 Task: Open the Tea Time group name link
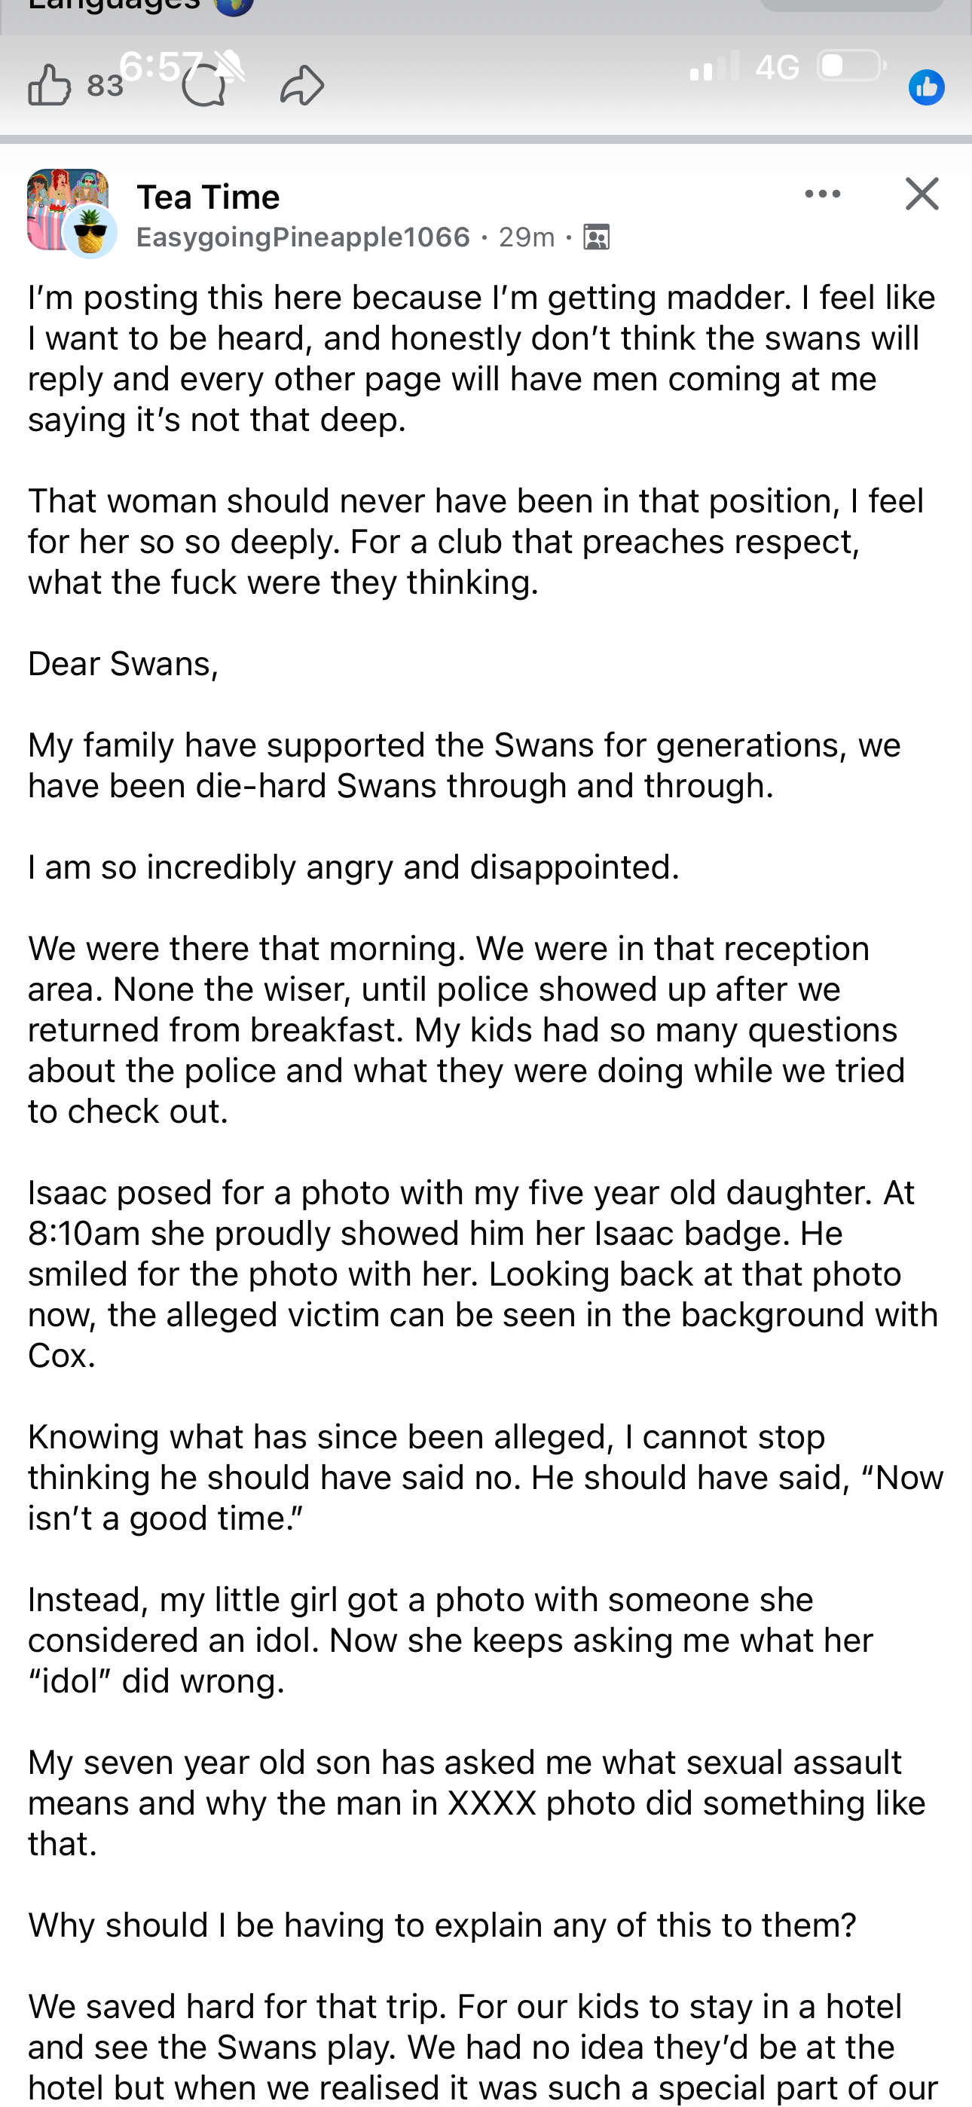[x=208, y=197]
